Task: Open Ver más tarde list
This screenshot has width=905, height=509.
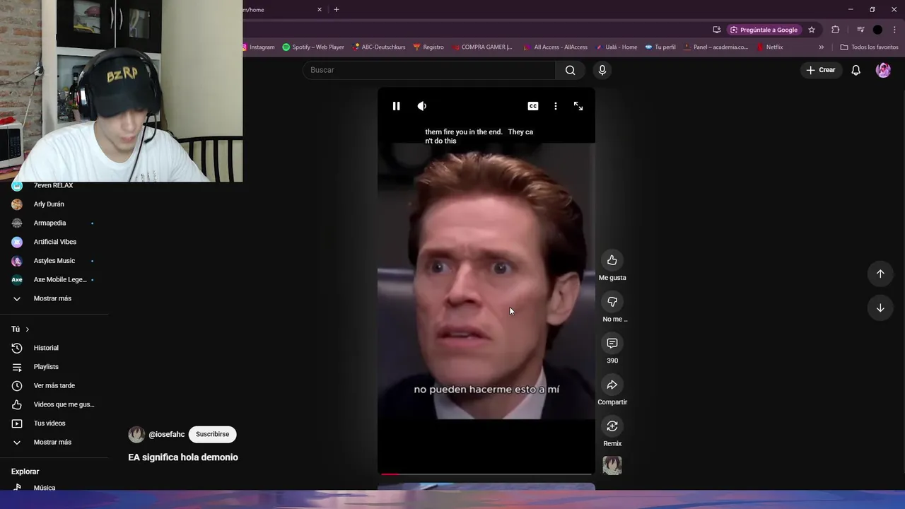Action: 54,385
